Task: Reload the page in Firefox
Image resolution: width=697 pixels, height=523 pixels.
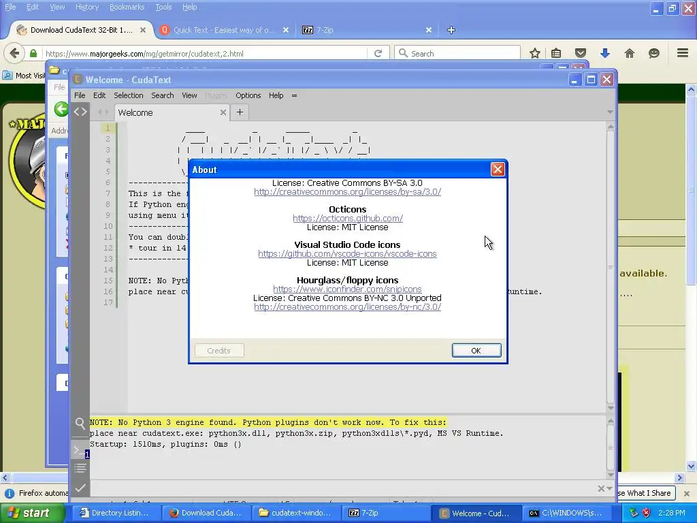Action: [x=378, y=53]
